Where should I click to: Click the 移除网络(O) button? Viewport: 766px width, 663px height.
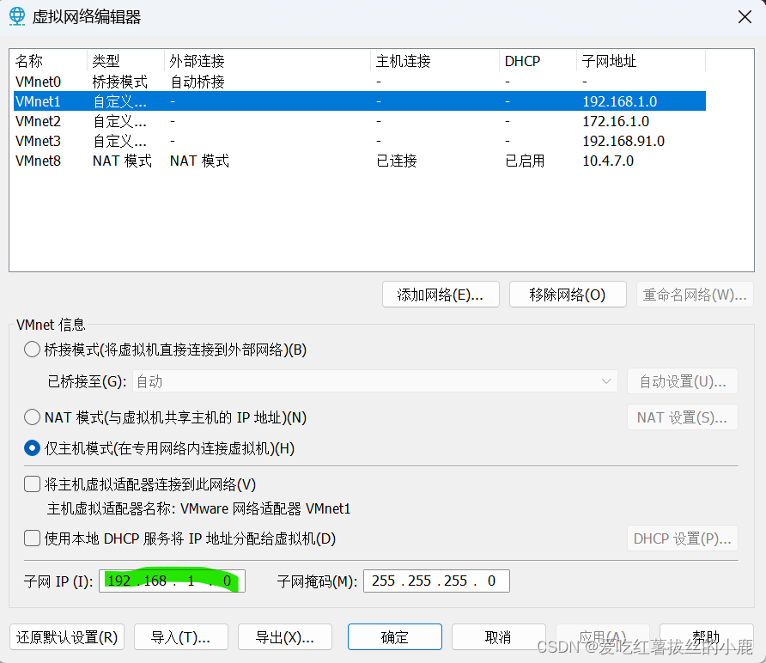tap(568, 294)
